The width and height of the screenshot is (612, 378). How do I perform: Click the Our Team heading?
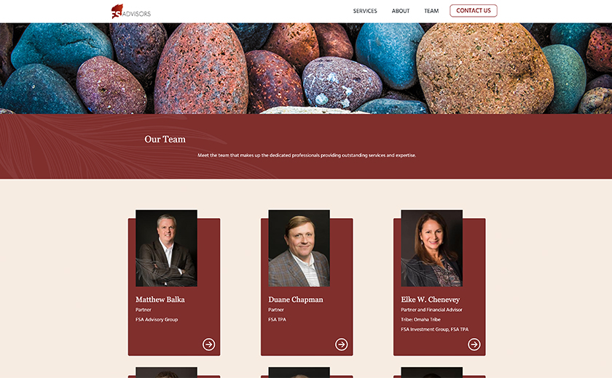165,140
